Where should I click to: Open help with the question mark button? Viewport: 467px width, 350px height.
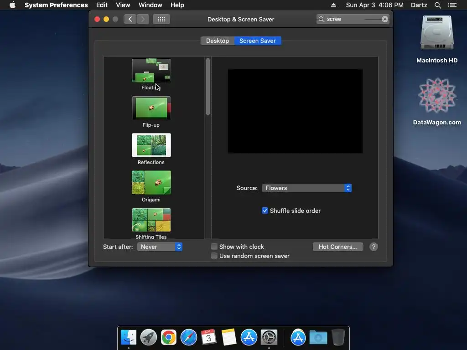tap(374, 247)
